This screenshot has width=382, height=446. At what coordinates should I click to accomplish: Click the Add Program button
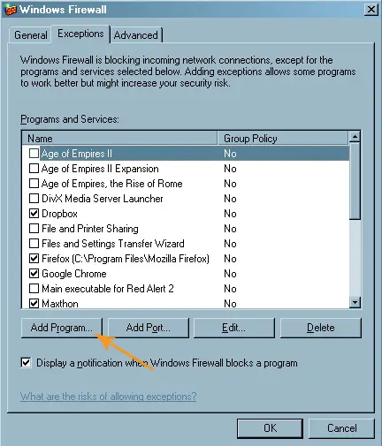62,328
